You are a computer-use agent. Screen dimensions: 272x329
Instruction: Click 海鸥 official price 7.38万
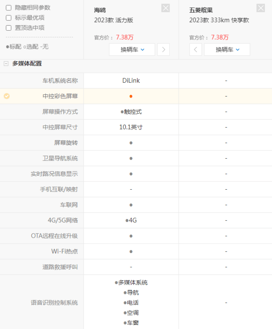(x=125, y=37)
